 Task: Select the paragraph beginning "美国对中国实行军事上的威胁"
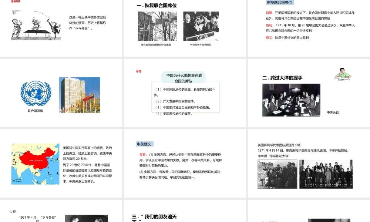coord(87,153)
